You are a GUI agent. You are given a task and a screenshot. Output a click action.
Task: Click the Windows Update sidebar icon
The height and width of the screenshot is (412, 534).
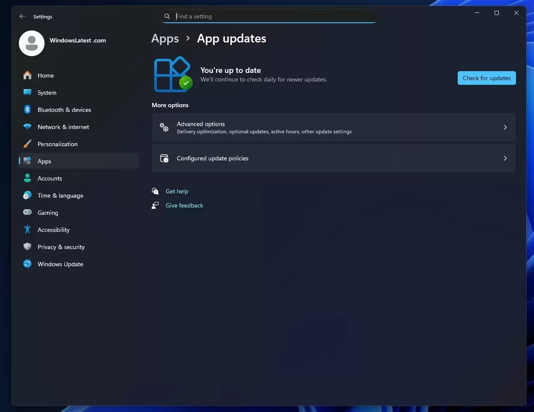coord(27,264)
